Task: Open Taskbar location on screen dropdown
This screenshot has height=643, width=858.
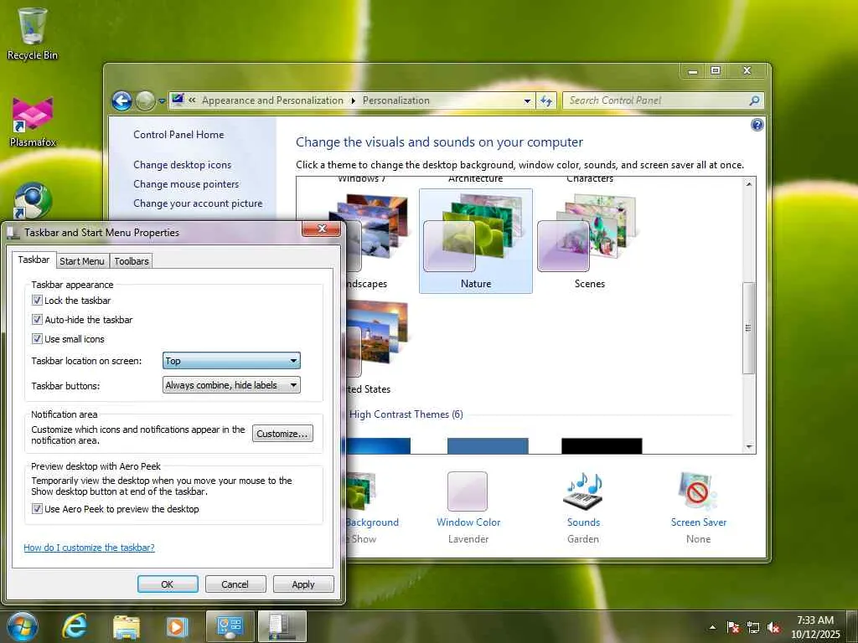Action: 231,361
